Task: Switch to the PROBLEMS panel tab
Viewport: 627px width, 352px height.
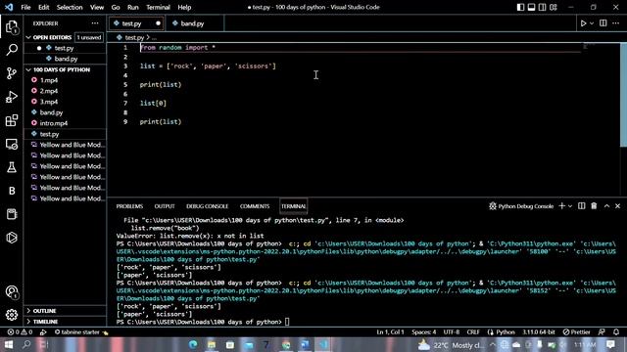Action: pyautogui.click(x=129, y=206)
